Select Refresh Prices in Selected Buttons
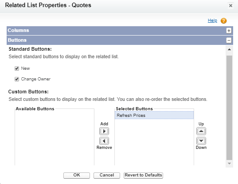The width and height of the screenshot is (238, 184). point(154,116)
